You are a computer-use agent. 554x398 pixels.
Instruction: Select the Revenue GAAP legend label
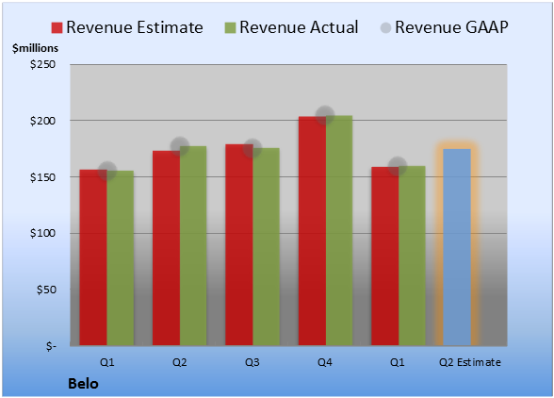(x=451, y=27)
